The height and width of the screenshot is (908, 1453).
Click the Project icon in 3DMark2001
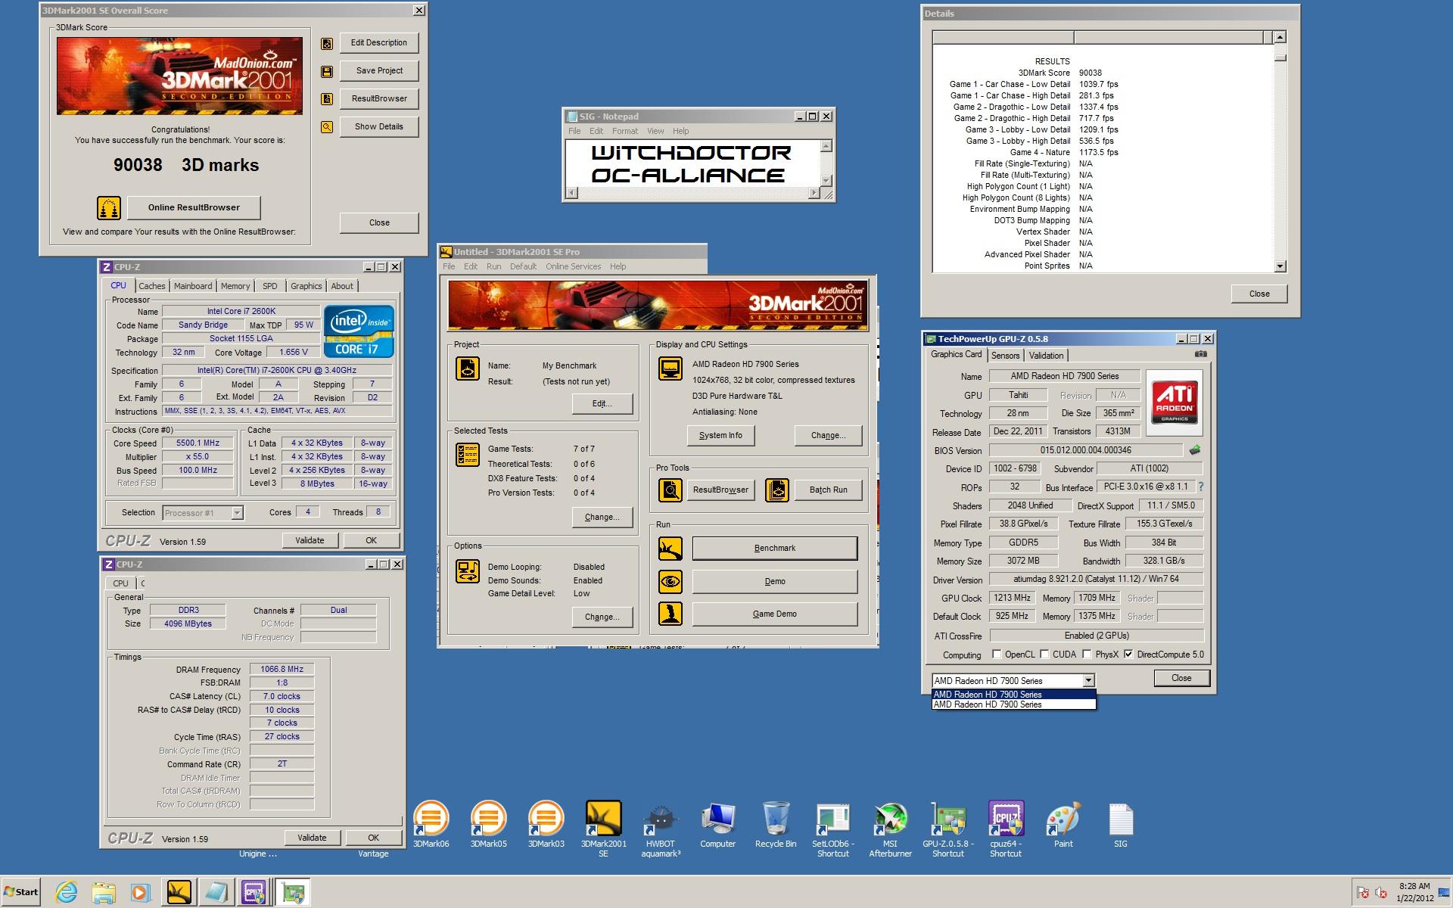point(467,368)
